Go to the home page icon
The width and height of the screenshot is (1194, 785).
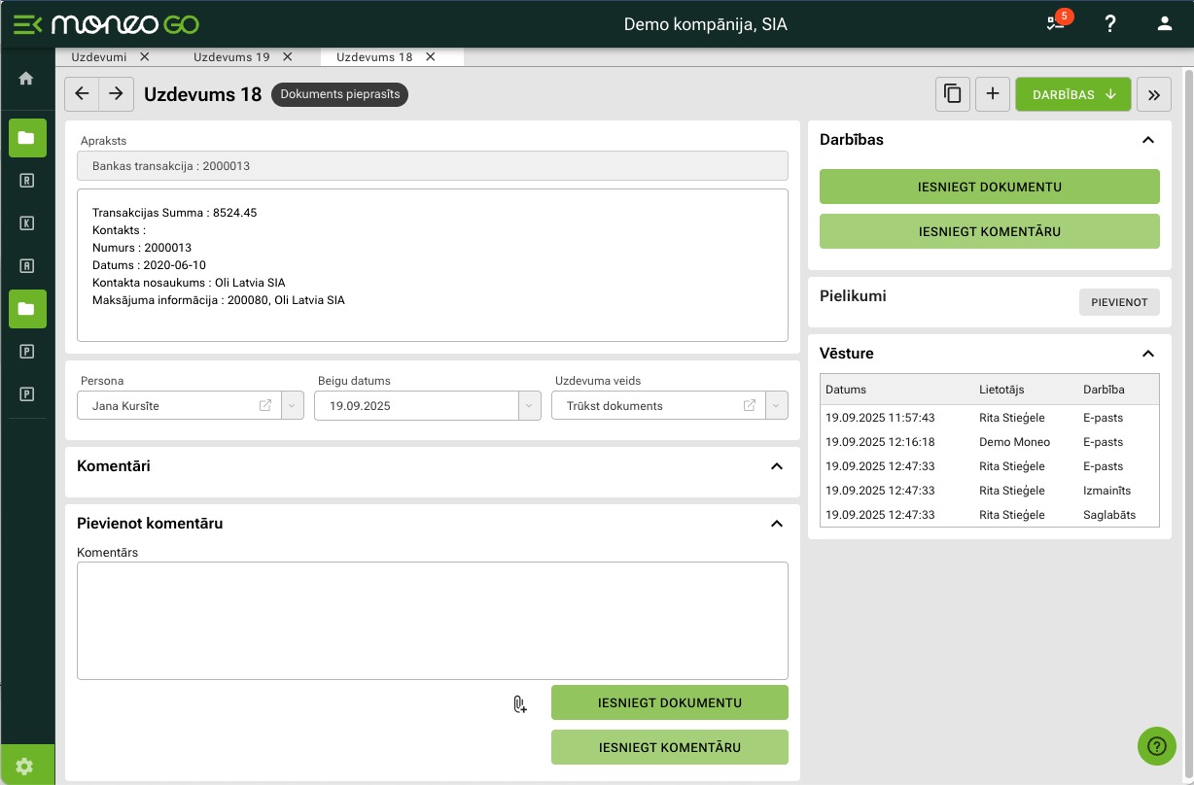[x=26, y=79]
